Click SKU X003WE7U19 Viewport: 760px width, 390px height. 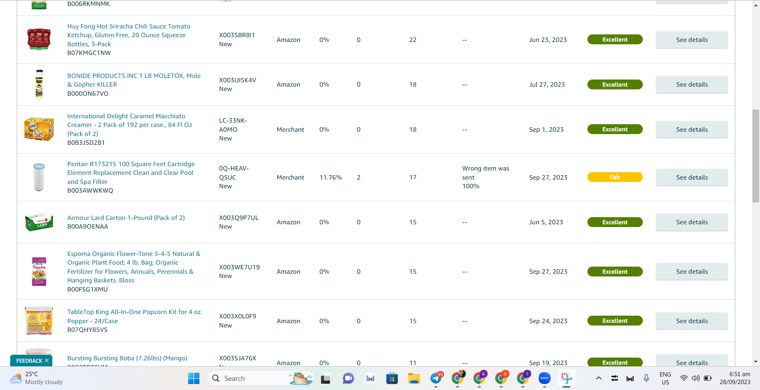tap(239, 267)
